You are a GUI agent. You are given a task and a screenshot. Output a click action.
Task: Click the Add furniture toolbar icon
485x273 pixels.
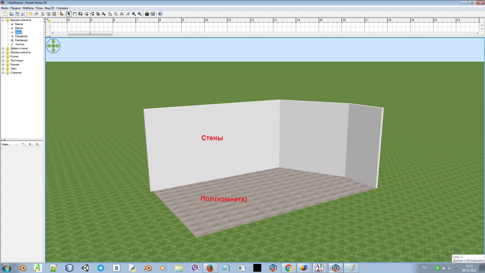point(61,14)
